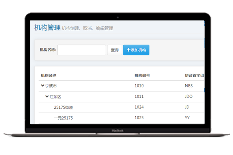
Task: Click the 机构名称 column header
Action: [48, 75]
